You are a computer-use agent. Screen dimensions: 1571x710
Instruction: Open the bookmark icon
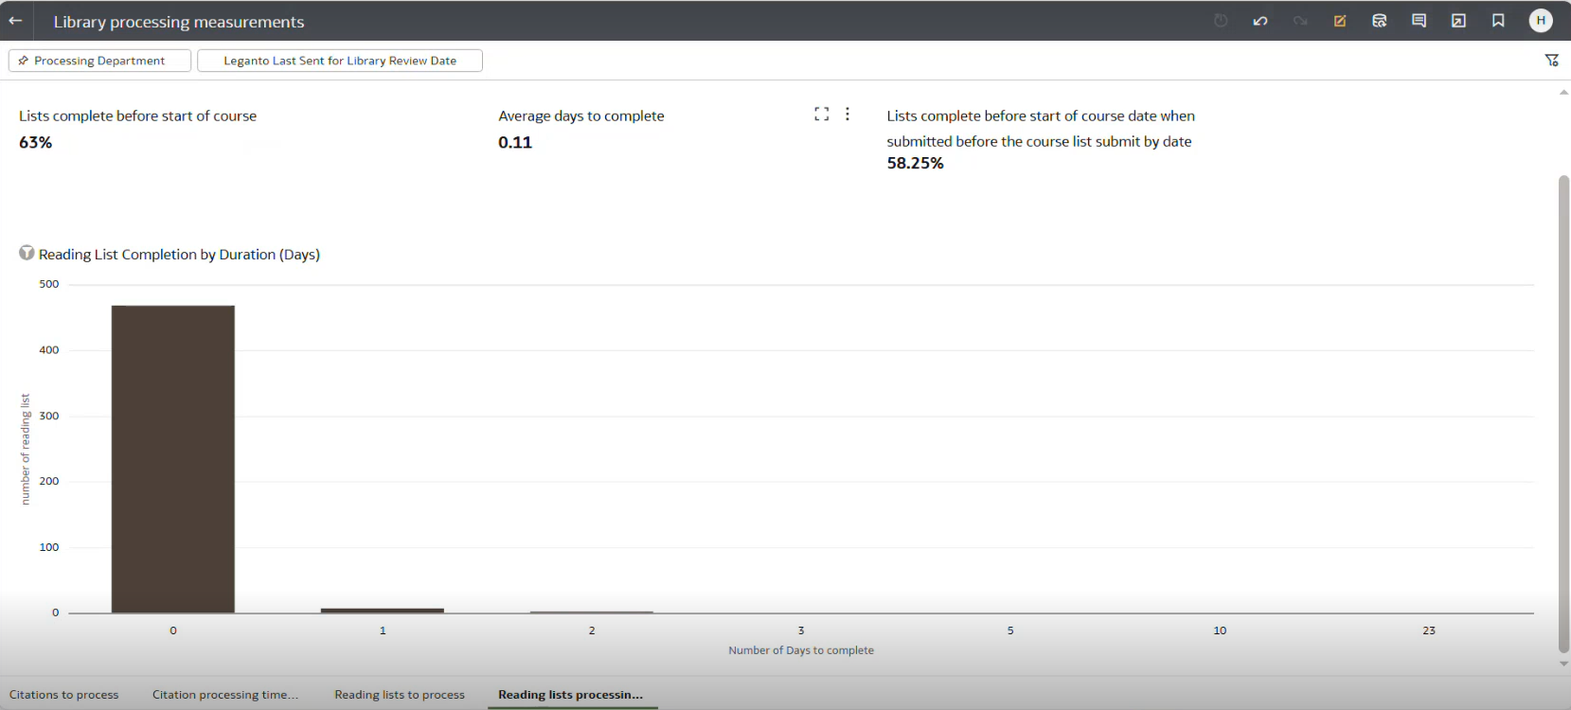click(1498, 21)
